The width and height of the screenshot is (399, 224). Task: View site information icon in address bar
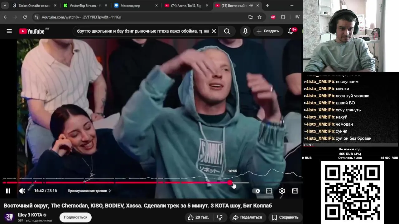click(x=36, y=17)
